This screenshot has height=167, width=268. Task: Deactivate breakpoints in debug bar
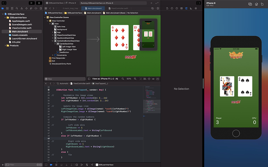pyautogui.click(x=51, y=165)
